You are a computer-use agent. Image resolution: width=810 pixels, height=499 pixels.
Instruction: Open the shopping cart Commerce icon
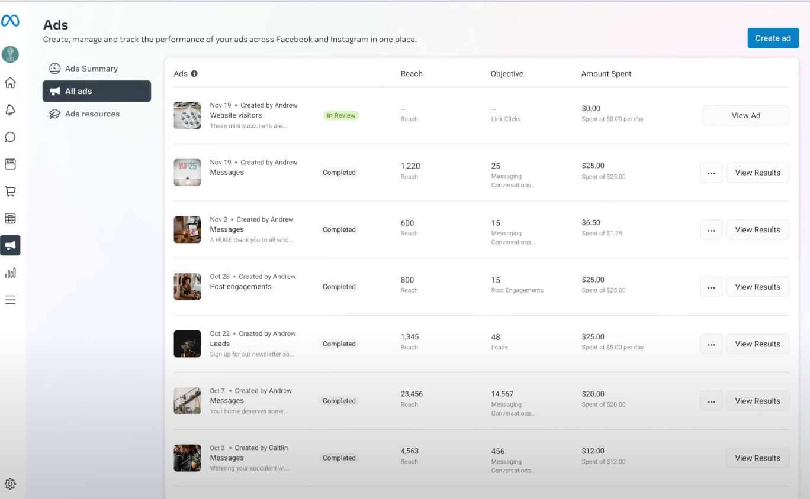(x=10, y=192)
